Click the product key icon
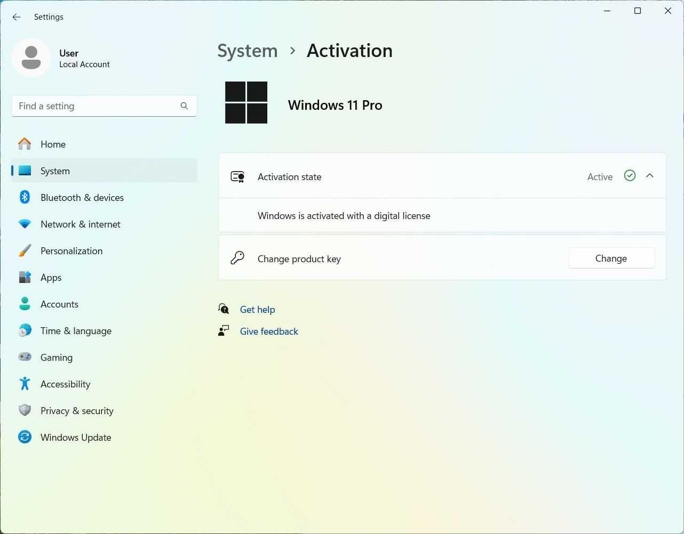This screenshot has height=534, width=684. (237, 258)
